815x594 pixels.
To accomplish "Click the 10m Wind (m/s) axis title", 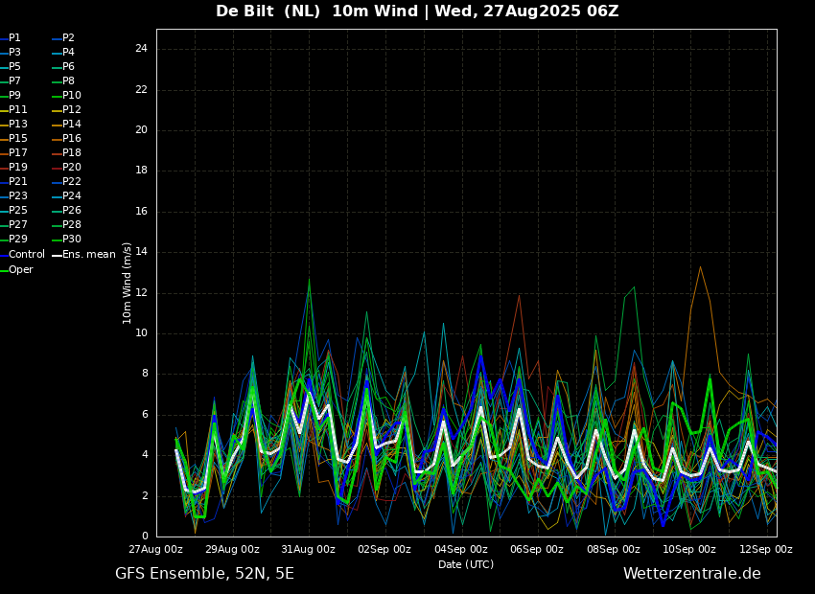I will pyautogui.click(x=127, y=283).
